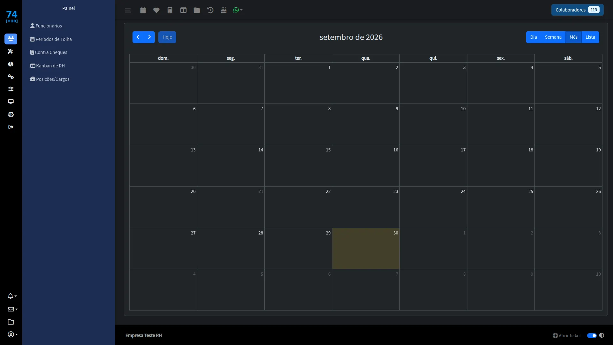Viewport: 613px width, 345px height.
Task: Switch calendar to Lista view
Action: click(590, 37)
